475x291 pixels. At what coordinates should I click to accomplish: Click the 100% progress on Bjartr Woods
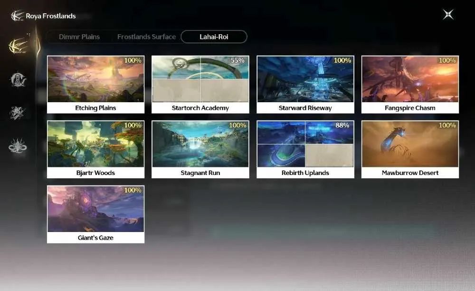point(133,125)
